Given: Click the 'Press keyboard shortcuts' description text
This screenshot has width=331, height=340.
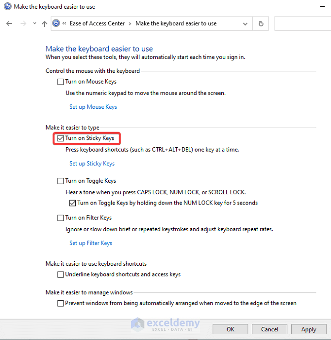Looking at the screenshot, I should (152, 150).
